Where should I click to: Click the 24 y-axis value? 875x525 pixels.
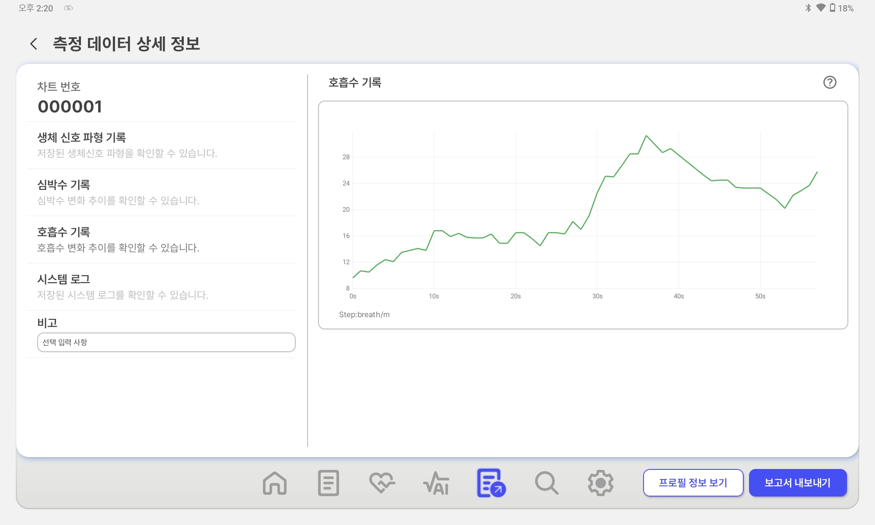[346, 183]
